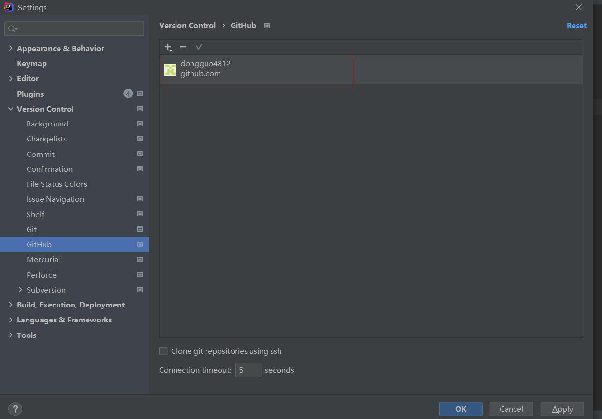Expand the Editor section

pyautogui.click(x=11, y=78)
